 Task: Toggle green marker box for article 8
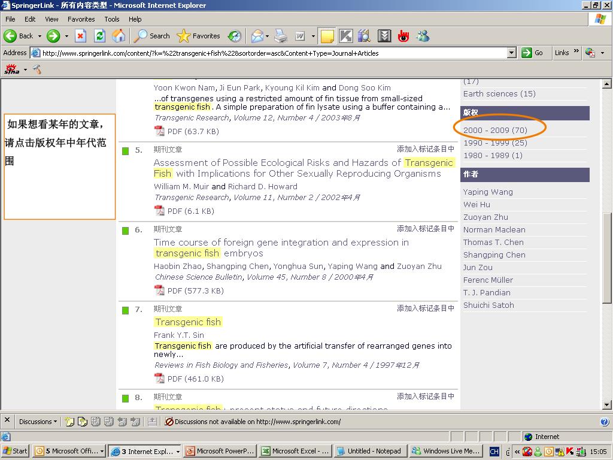[126, 398]
